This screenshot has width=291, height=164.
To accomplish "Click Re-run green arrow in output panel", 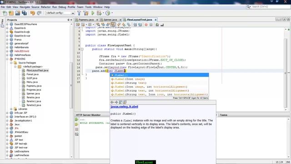I will pyautogui.click(x=76, y=119).
